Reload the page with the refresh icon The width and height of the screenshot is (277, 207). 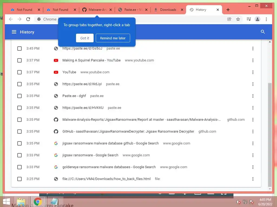pyautogui.click(x=28, y=19)
